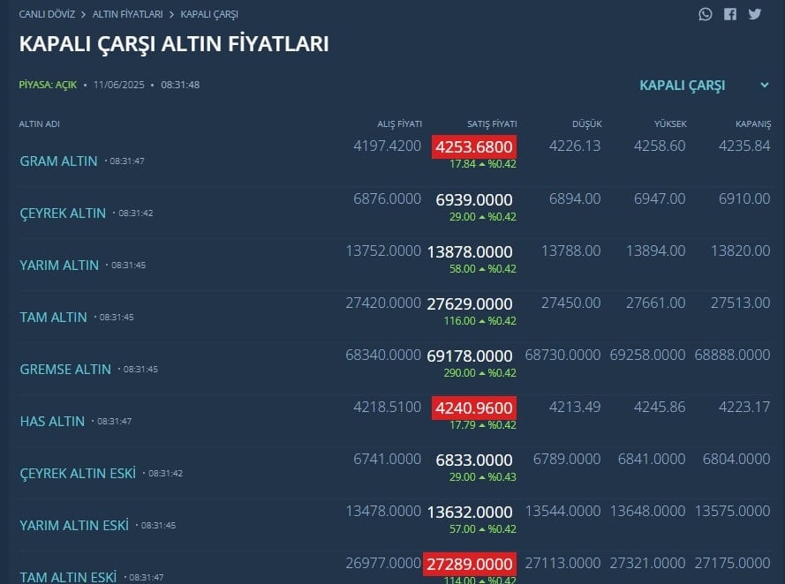Click the SATIŞ FİYATI column header
The width and height of the screenshot is (785, 584).
tap(492, 124)
